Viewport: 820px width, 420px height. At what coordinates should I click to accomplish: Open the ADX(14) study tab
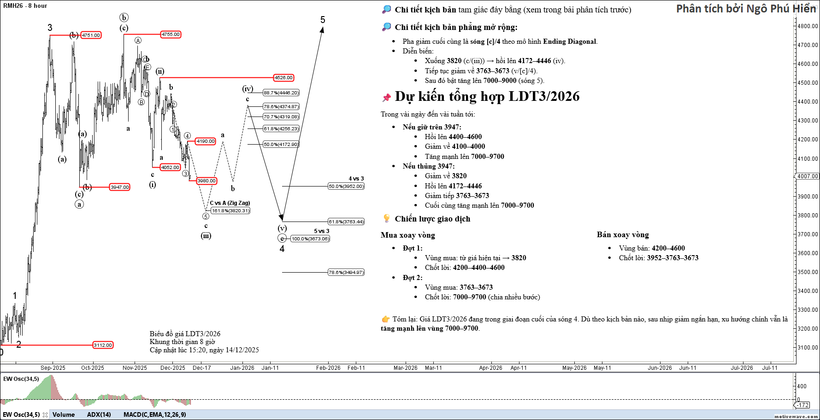[99, 414]
